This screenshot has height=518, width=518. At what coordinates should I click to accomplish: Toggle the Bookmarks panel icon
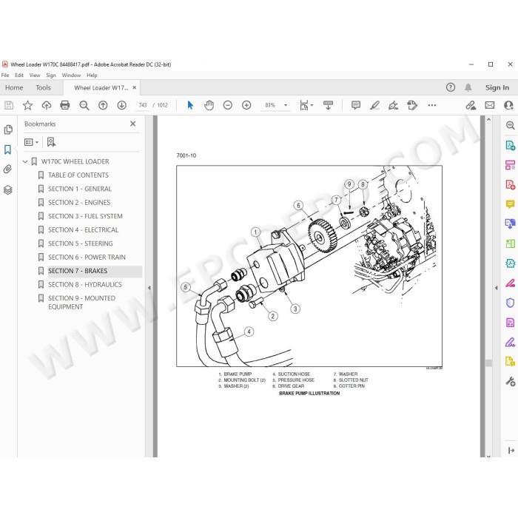click(x=7, y=149)
